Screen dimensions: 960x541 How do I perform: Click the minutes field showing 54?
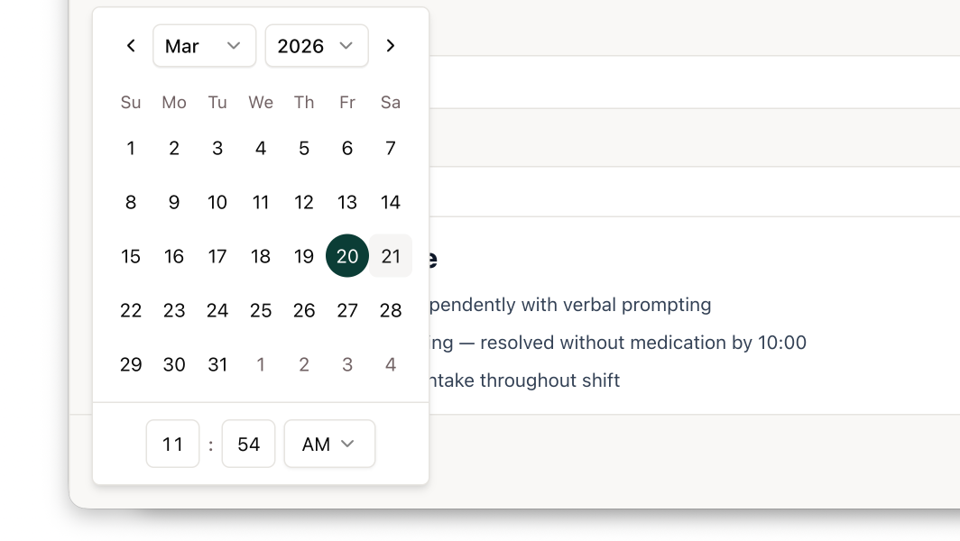point(248,444)
